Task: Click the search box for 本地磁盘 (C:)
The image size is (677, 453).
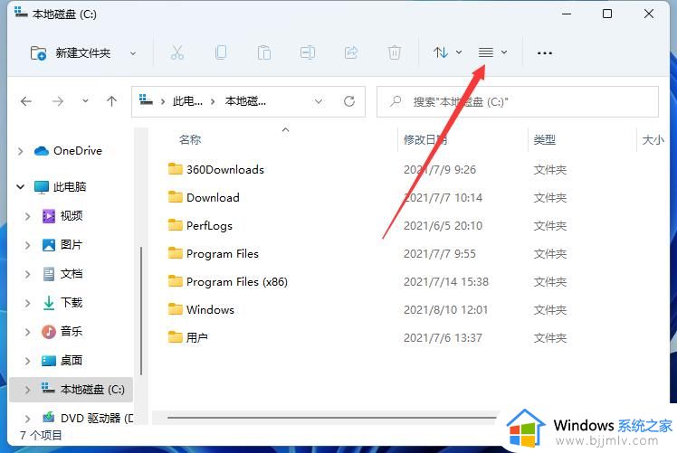Action: click(517, 102)
